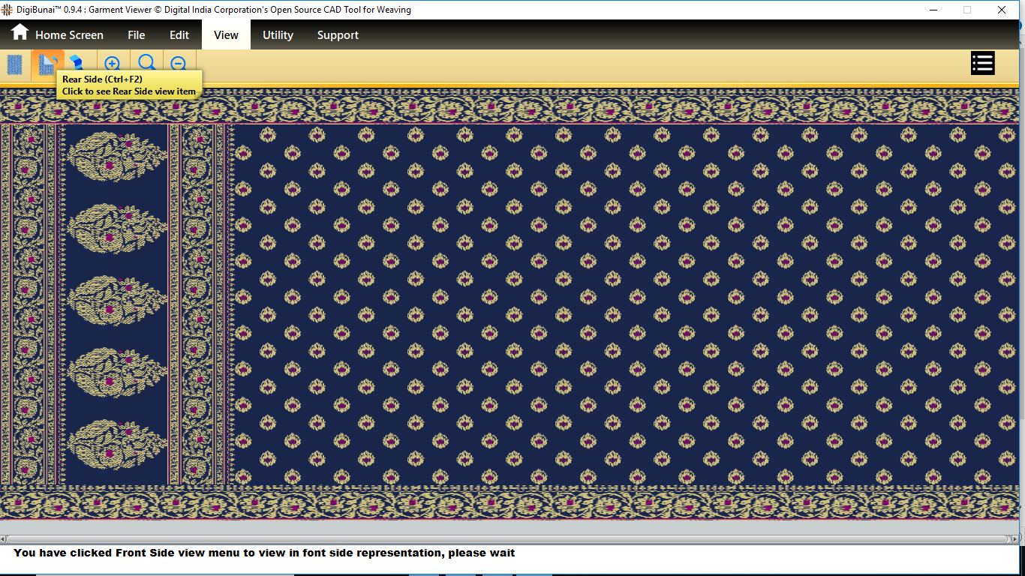Screen dimensions: 1025x576
Task: Click the plain magnifier normal zoom icon
Action: pyautogui.click(x=147, y=64)
